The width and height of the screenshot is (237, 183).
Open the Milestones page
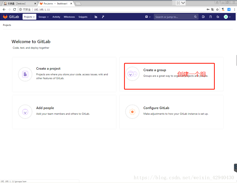pyautogui.click(x=69, y=17)
